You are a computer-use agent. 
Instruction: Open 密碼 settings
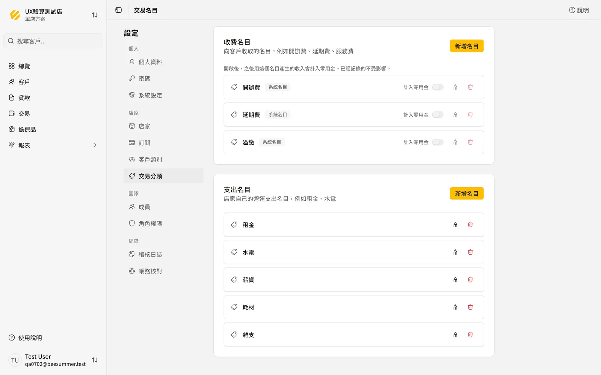click(163, 79)
